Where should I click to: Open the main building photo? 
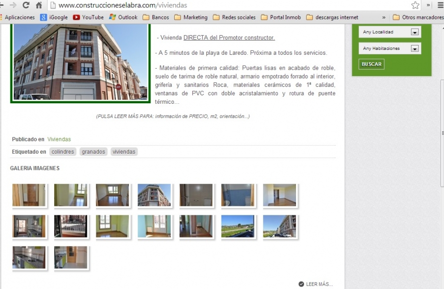80,62
